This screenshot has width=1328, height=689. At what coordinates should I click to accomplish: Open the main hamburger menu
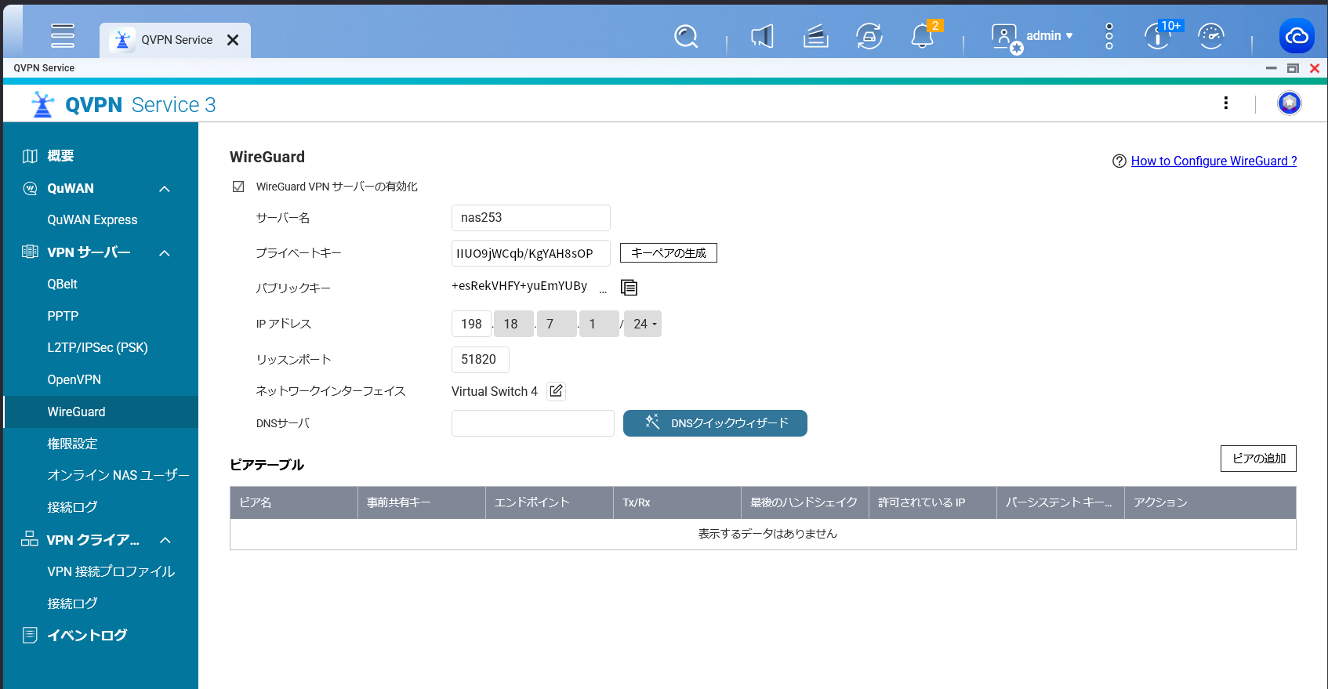coord(62,36)
